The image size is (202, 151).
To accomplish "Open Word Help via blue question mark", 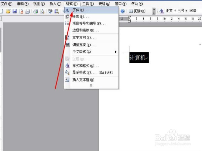I will click(x=123, y=11).
